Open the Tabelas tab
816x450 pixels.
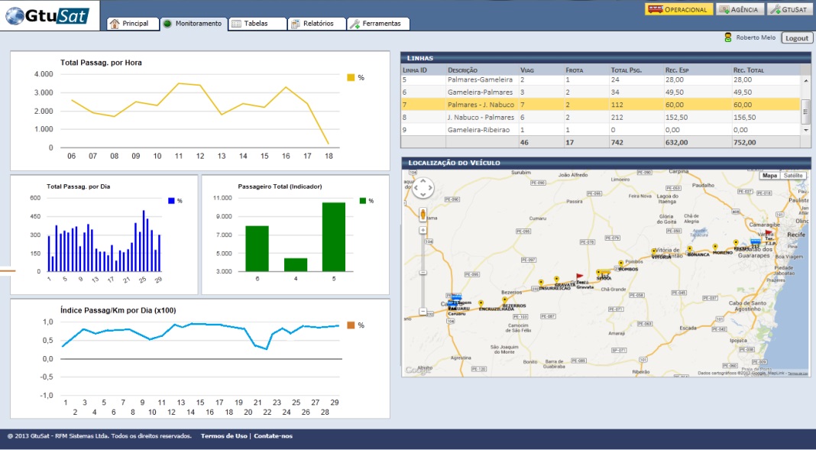pos(257,24)
